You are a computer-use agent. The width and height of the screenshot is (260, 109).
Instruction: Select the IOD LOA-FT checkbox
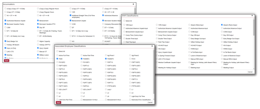57,89
